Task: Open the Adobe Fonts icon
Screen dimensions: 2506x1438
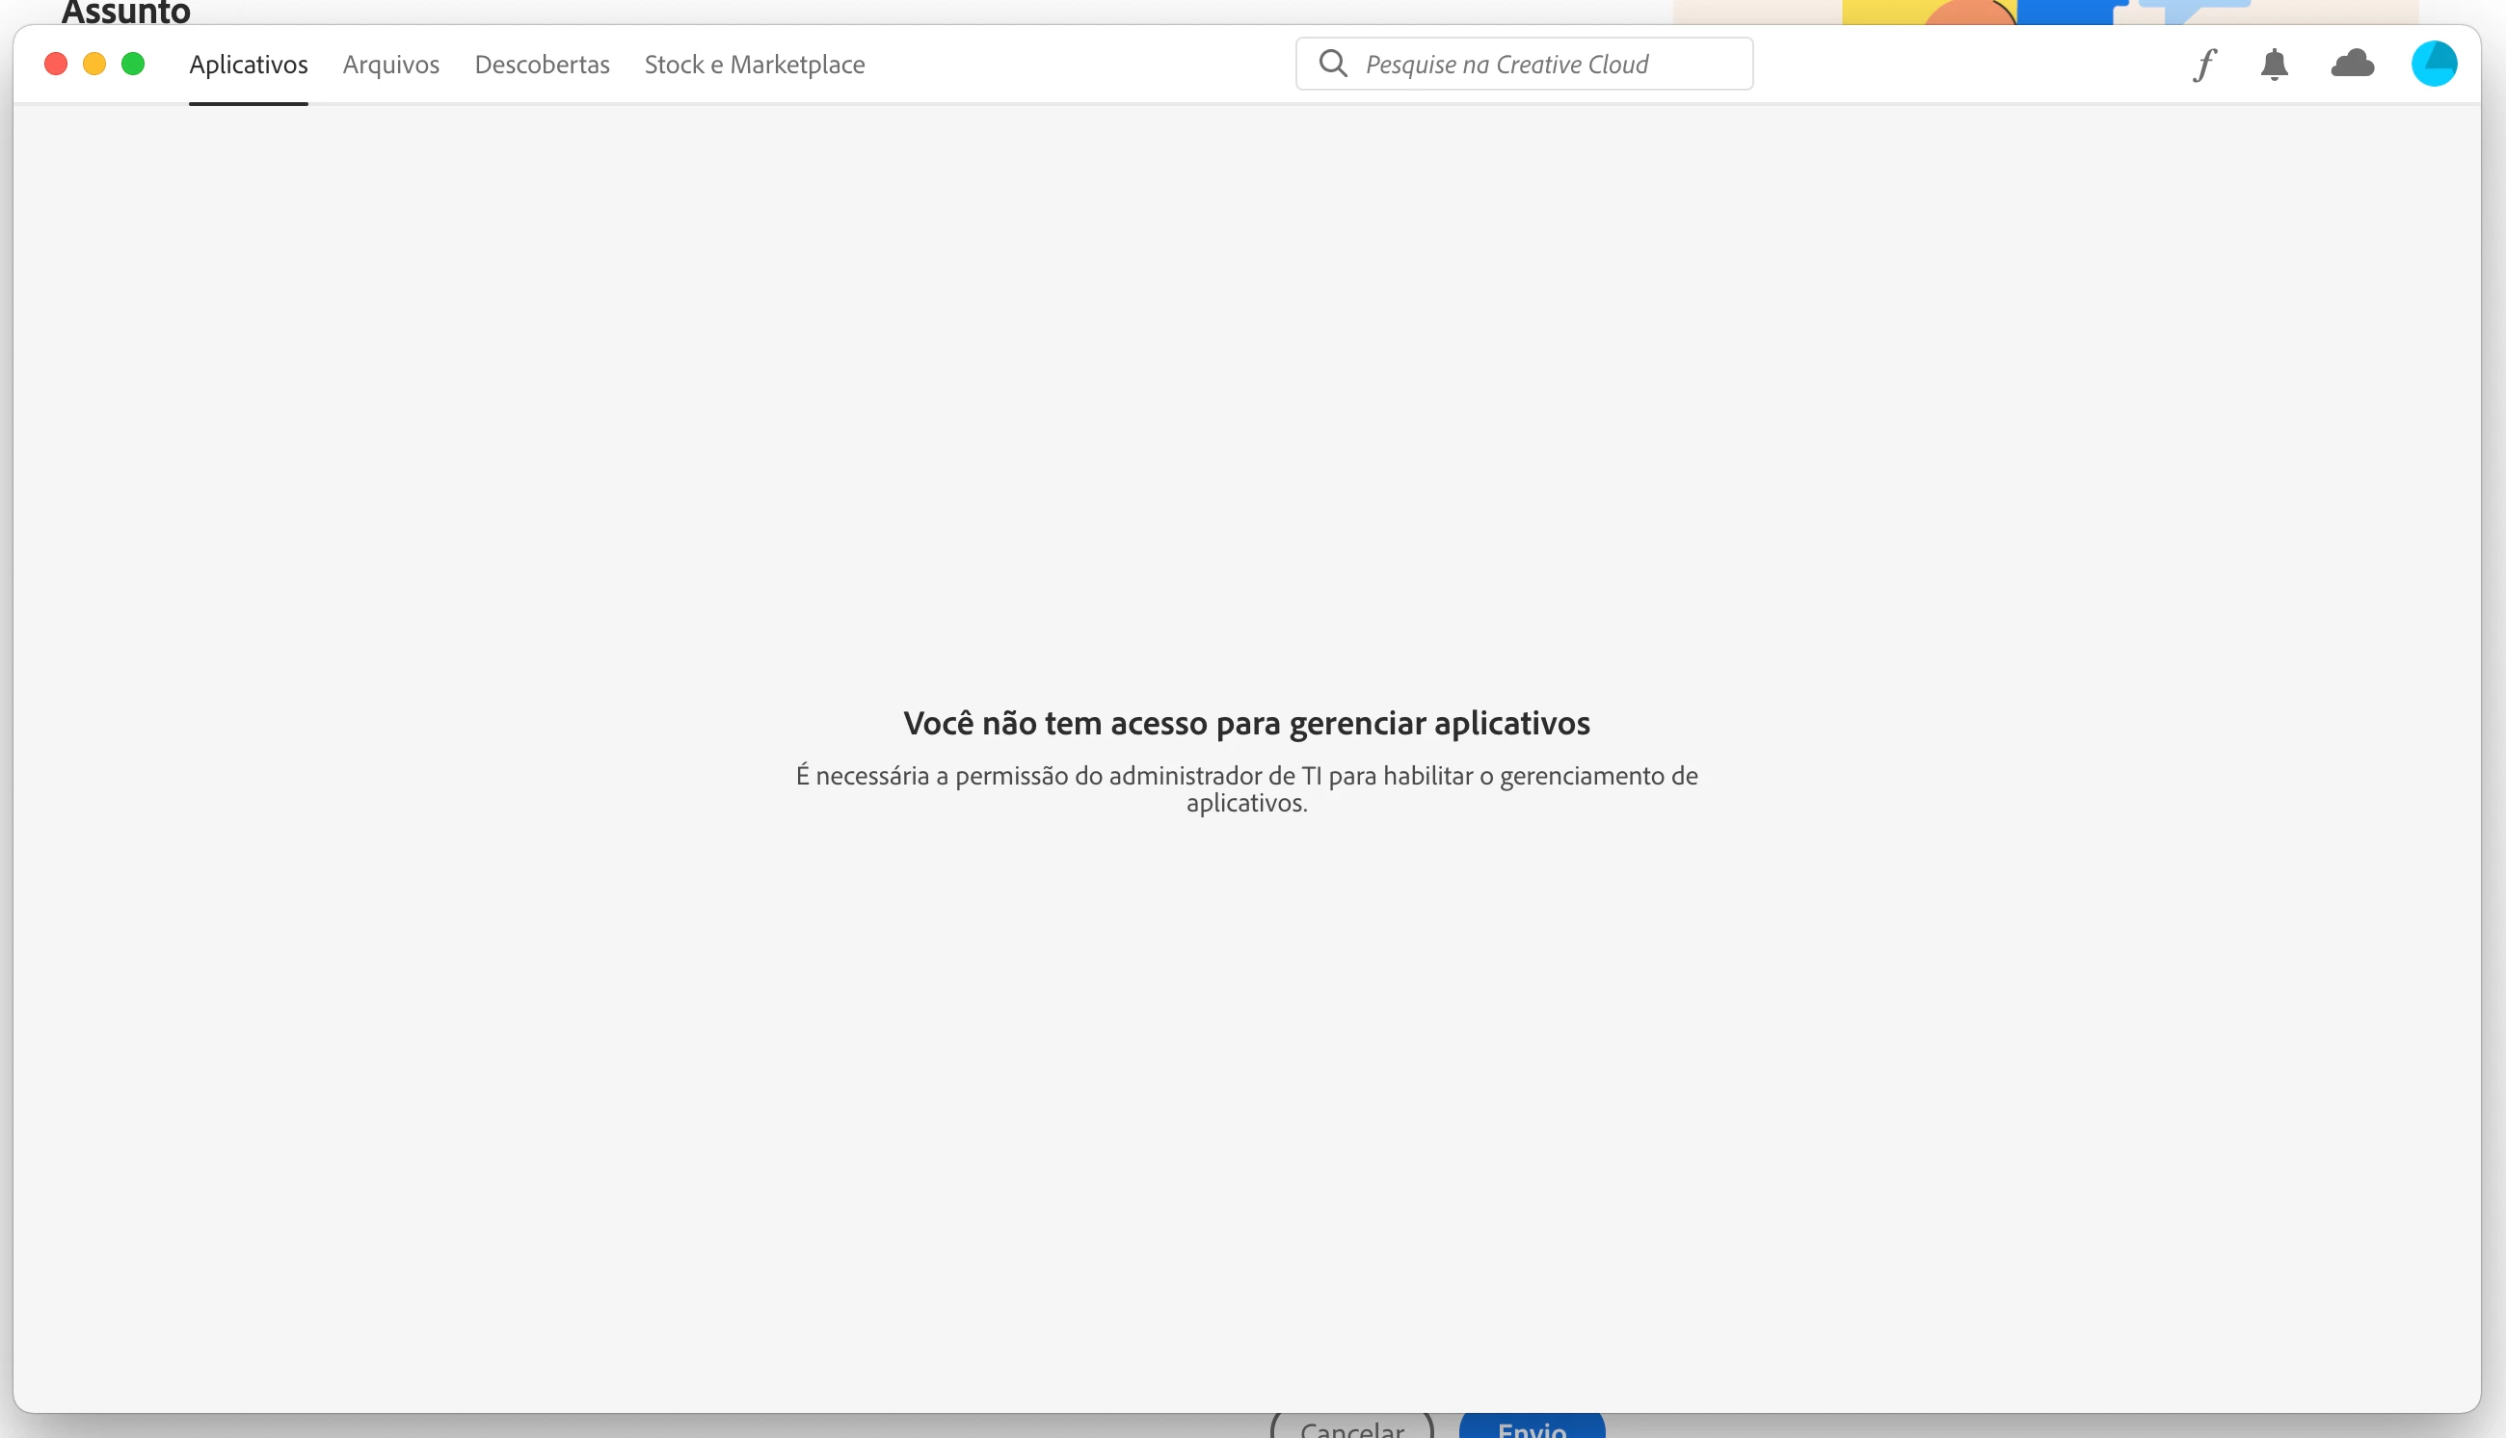Action: [2204, 65]
